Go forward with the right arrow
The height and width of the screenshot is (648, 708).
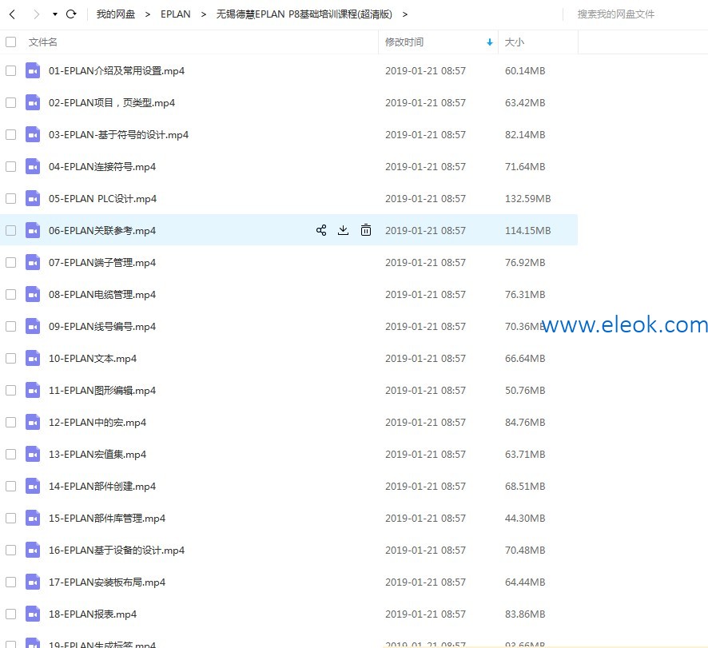pyautogui.click(x=36, y=14)
